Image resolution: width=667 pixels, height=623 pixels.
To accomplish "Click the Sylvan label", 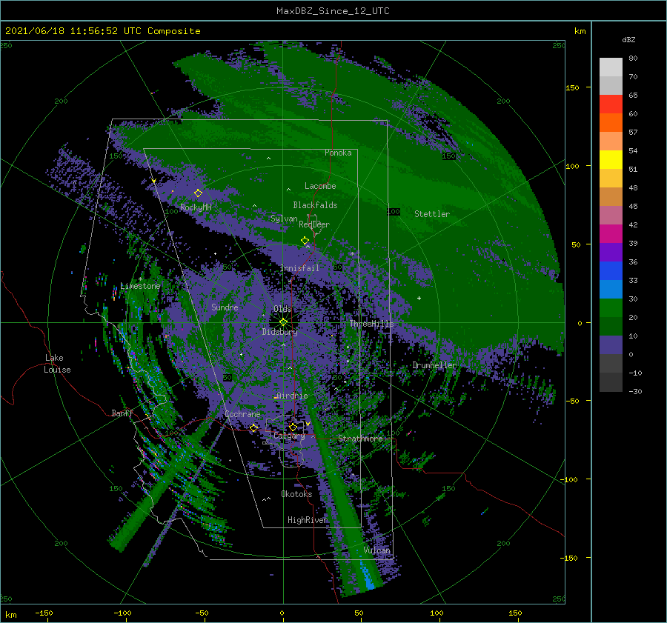I will [x=284, y=219].
